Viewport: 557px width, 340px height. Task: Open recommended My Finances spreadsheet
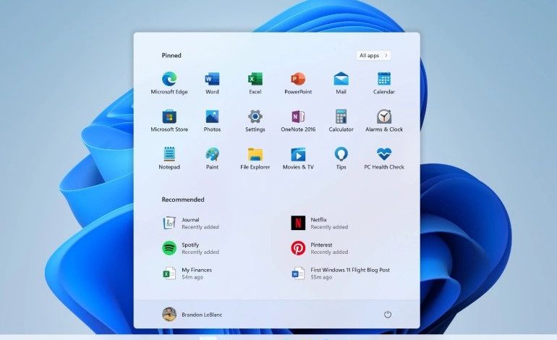[x=187, y=273]
